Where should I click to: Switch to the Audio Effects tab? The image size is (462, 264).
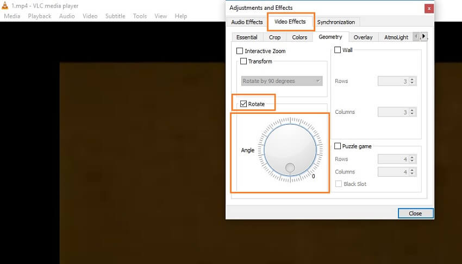coord(247,22)
